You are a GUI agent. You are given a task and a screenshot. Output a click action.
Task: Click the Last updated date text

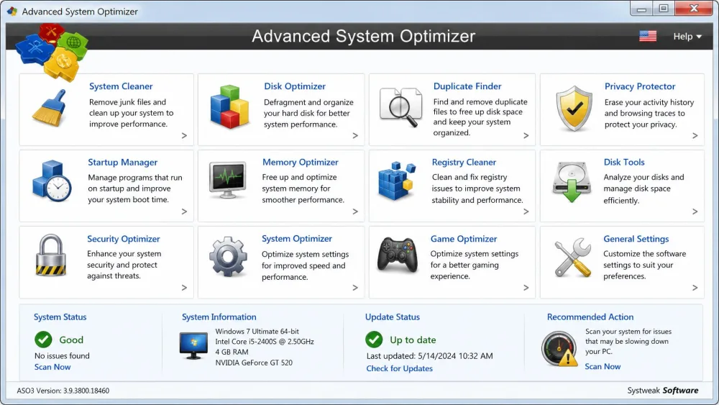[430, 356]
